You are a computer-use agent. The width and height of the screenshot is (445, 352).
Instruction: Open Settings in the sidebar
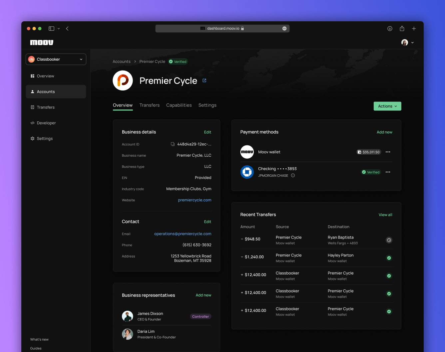tap(56, 138)
